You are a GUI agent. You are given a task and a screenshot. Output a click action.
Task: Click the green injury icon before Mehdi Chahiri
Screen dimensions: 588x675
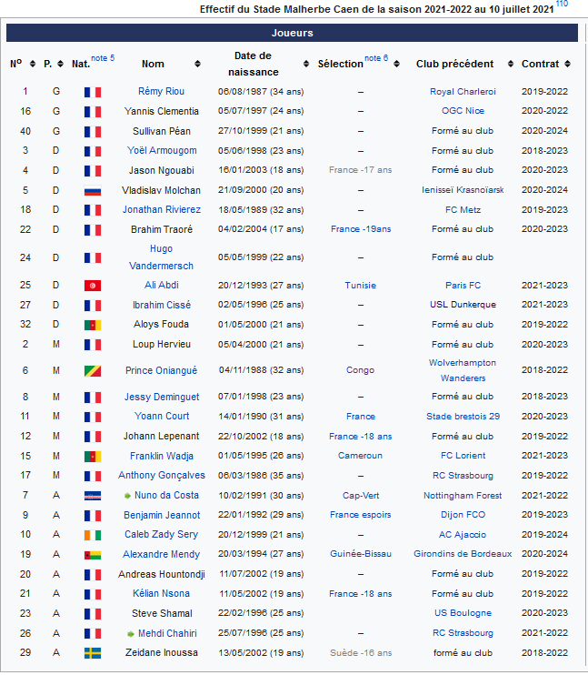(130, 633)
